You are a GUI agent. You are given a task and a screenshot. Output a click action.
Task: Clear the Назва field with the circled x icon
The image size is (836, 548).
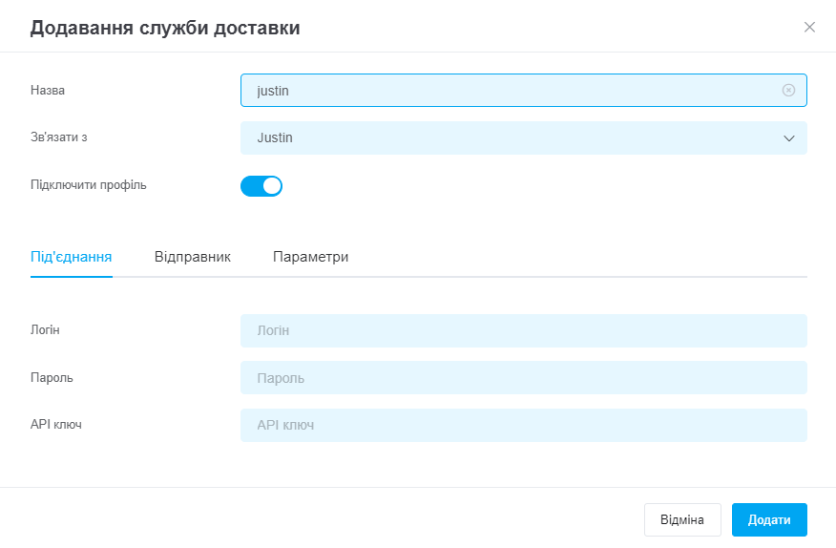(788, 90)
